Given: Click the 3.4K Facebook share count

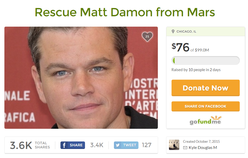Looking at the screenshot, I should point(97,145).
